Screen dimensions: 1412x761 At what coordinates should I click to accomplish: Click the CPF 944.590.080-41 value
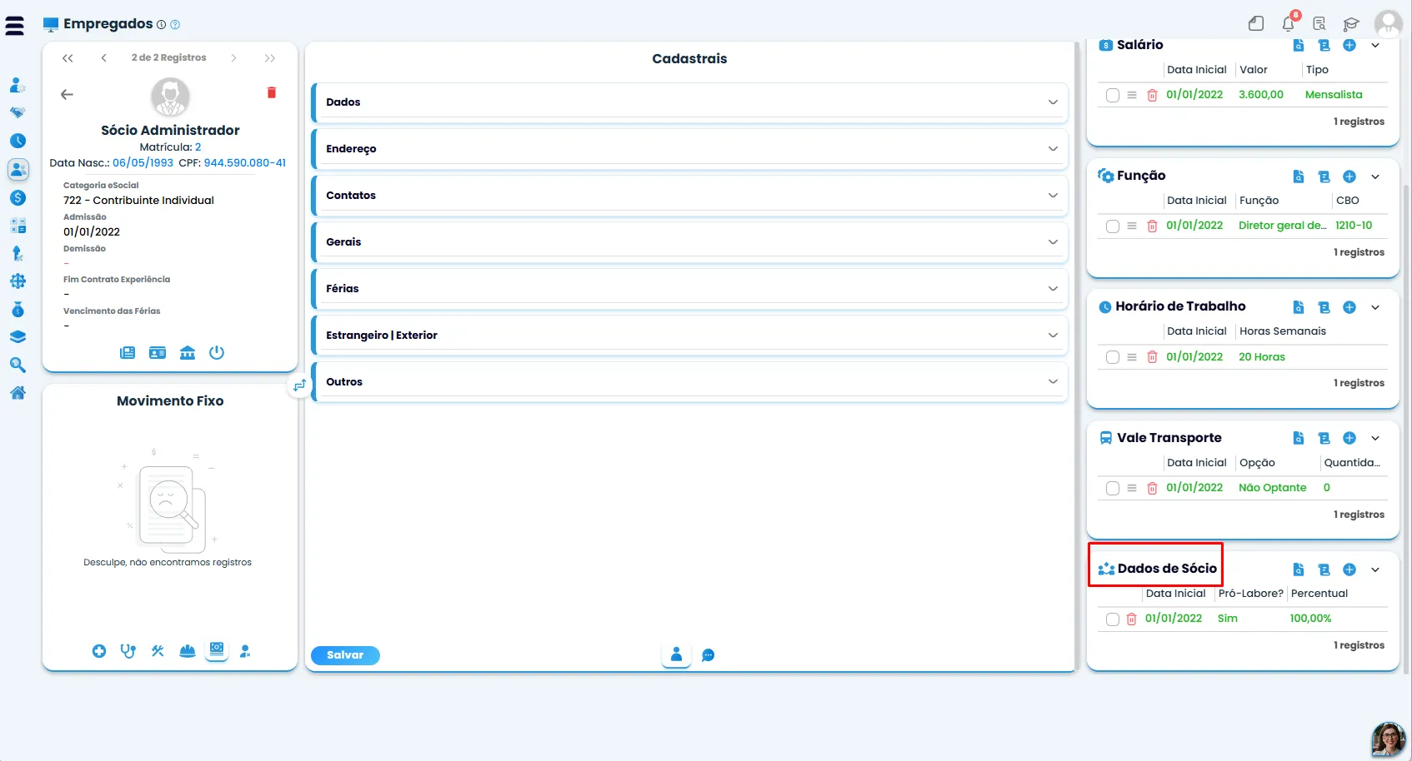tap(245, 163)
